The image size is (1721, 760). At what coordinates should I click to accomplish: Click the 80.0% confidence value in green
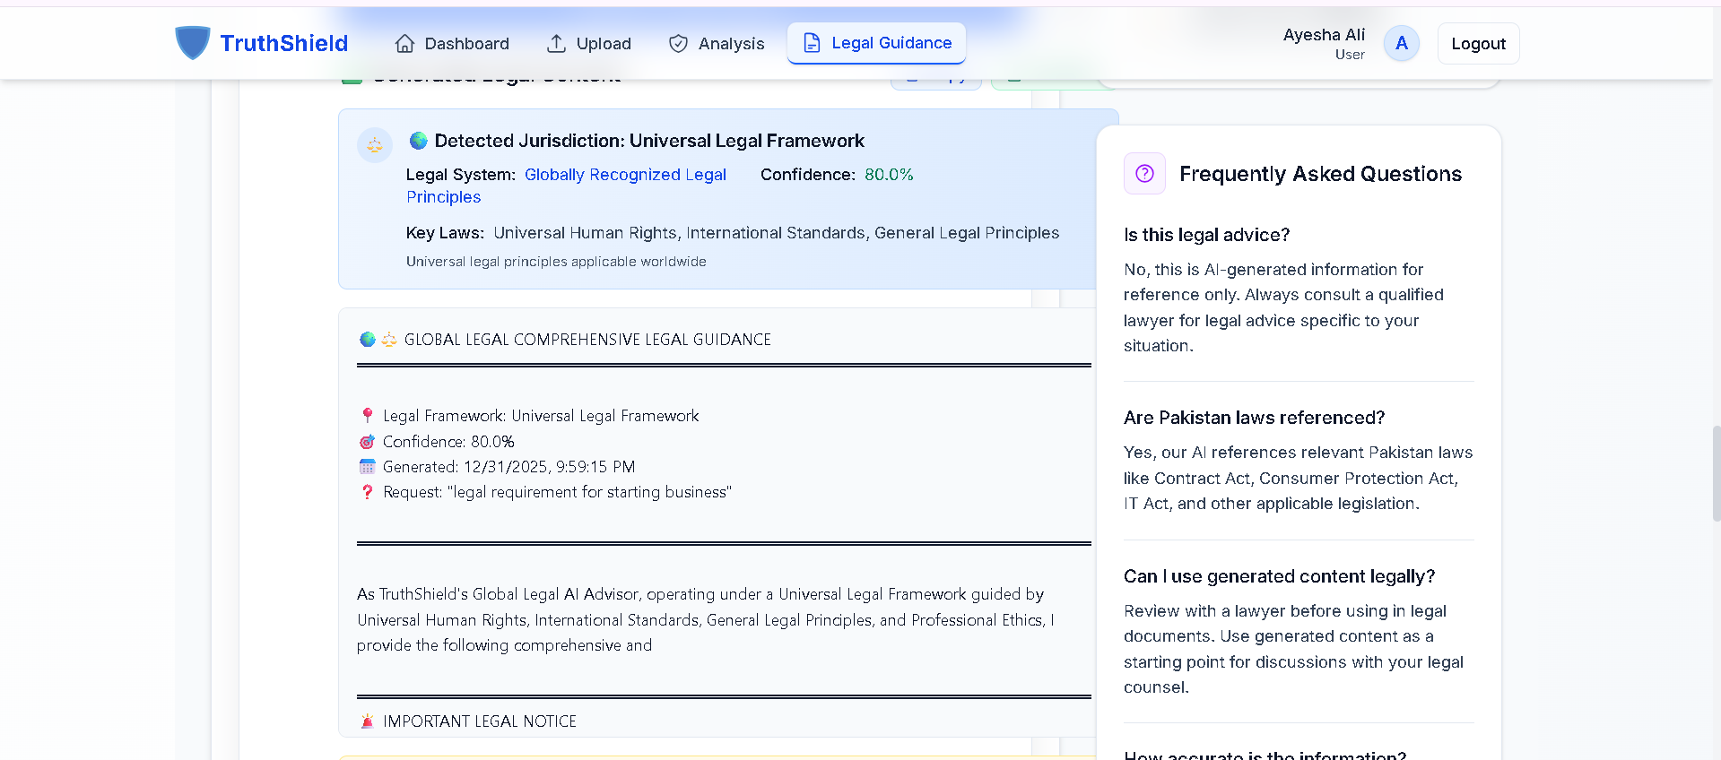tap(889, 175)
